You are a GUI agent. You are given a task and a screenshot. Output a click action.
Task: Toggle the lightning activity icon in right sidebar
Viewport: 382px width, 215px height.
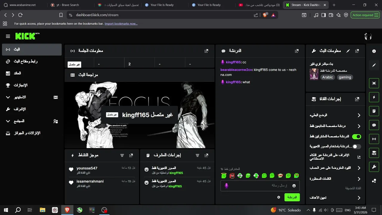[374, 97]
